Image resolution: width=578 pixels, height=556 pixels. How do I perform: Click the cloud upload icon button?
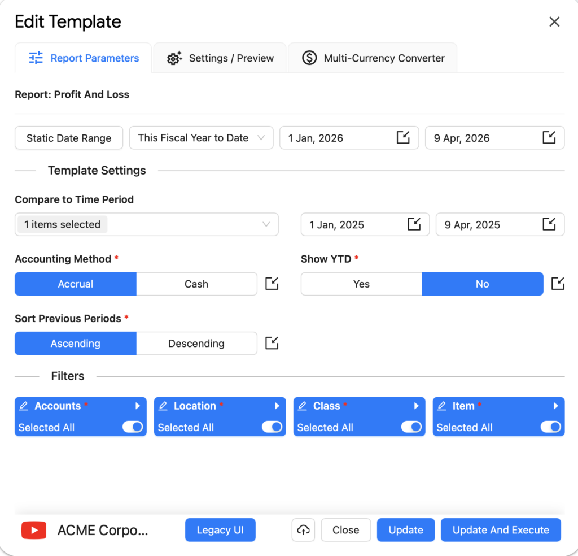click(304, 530)
